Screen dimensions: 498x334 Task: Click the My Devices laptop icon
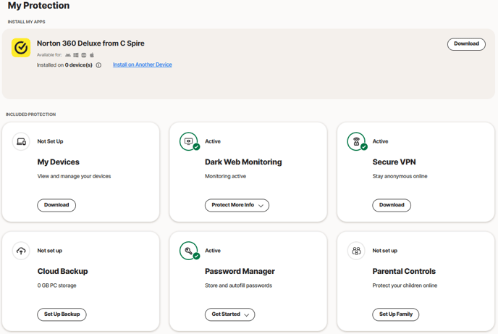point(21,142)
